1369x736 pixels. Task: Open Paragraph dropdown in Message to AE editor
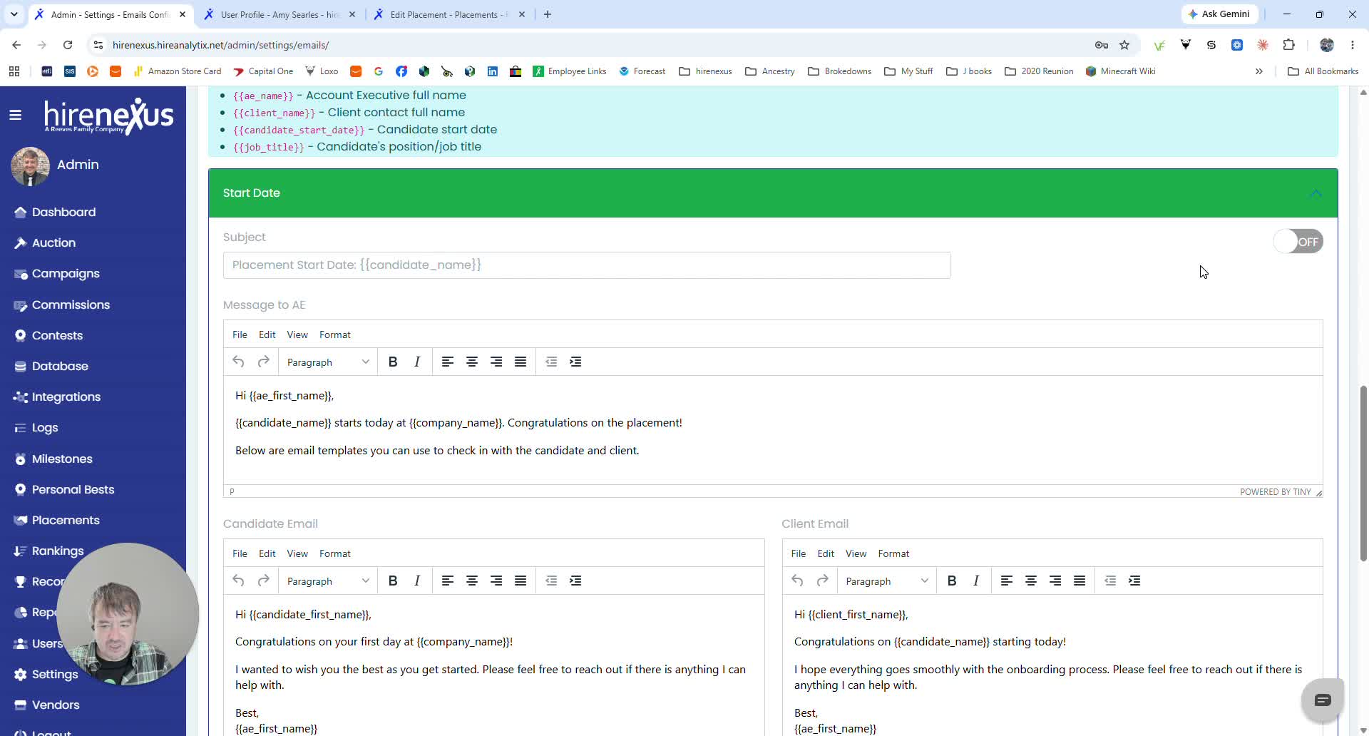pyautogui.click(x=327, y=362)
